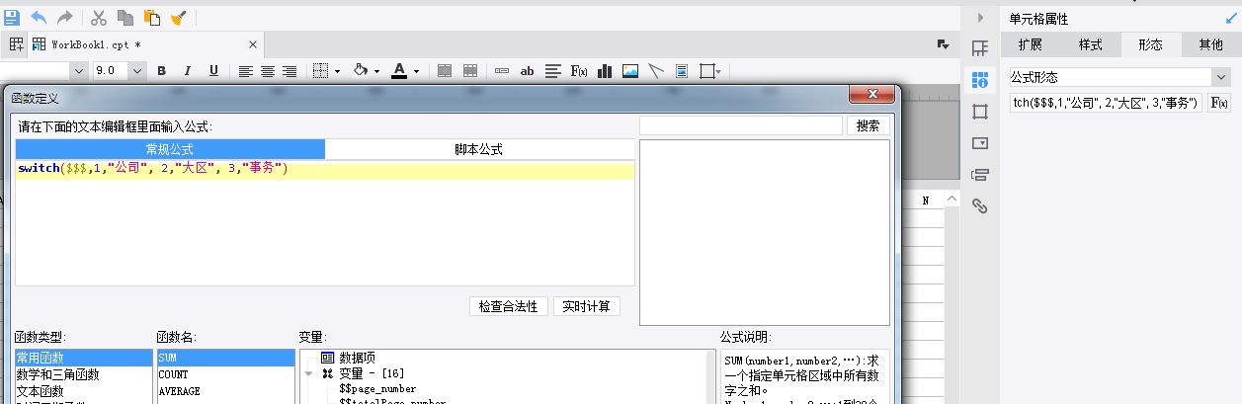Apply background fill color bucket
This screenshot has height=404, width=1242.
point(361,71)
